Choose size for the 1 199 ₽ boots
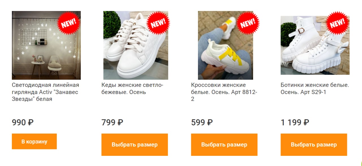Screen dimensions: 362x166 [314, 145]
